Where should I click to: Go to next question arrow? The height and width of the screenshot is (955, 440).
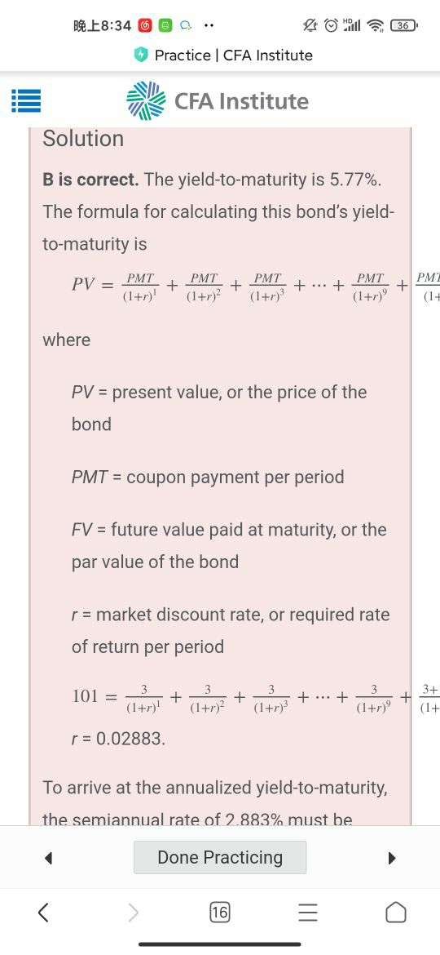[x=391, y=858]
